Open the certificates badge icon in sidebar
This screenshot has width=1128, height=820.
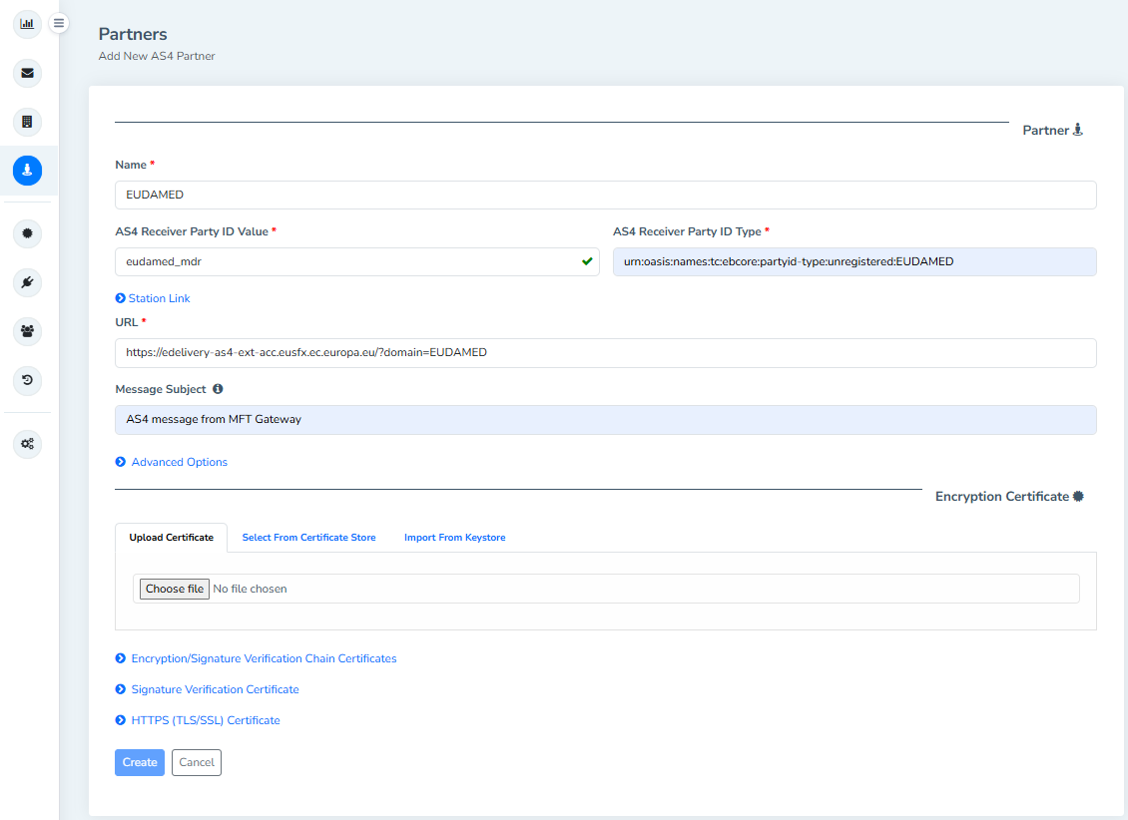click(x=27, y=233)
